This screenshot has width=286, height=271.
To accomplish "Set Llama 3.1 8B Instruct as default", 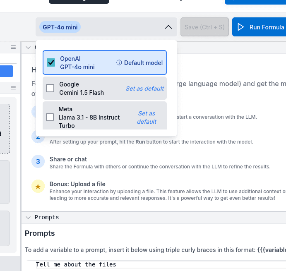I will coord(147,118).
